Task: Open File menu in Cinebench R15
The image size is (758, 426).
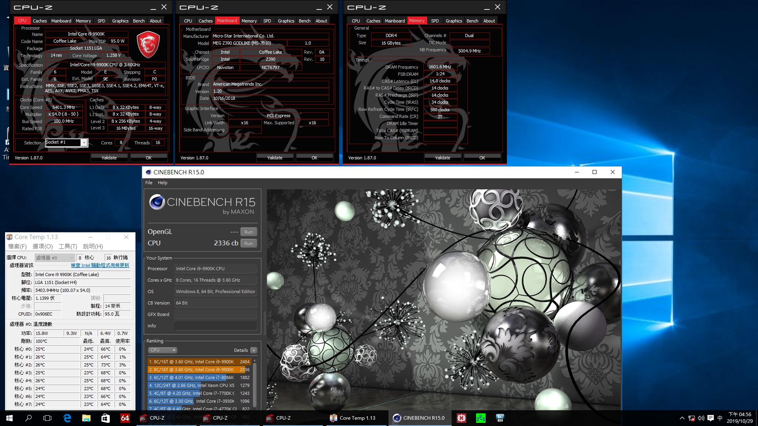Action: [149, 183]
